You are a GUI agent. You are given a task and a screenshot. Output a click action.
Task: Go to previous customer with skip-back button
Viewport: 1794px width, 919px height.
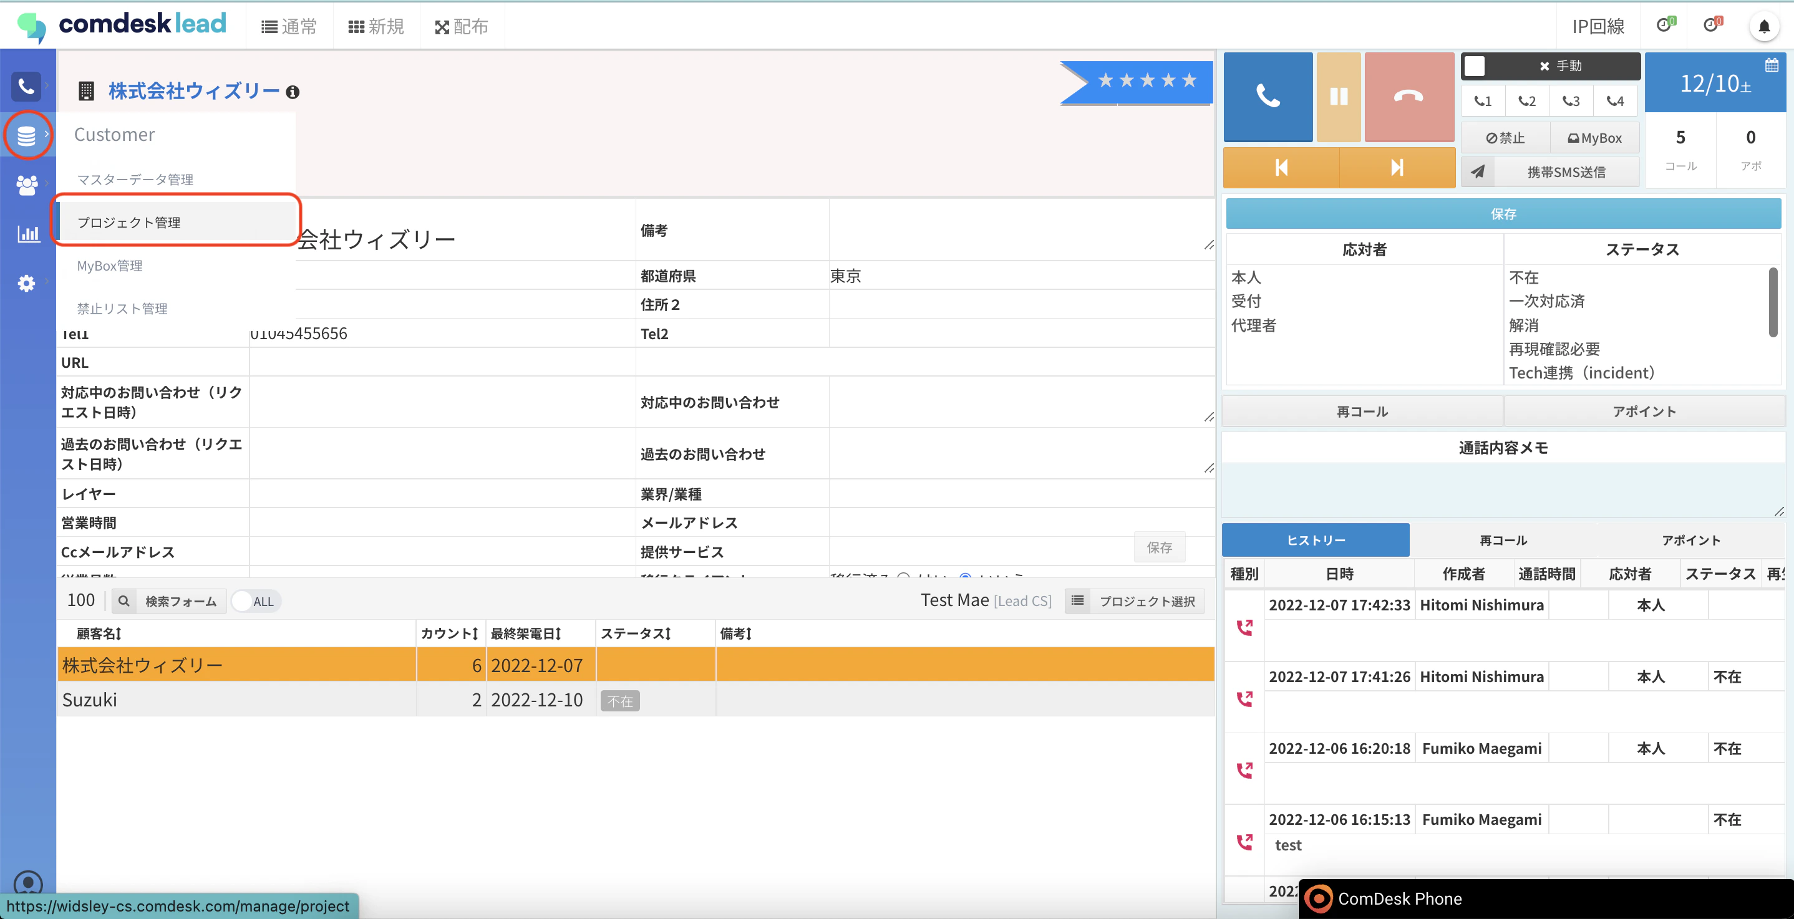tap(1281, 167)
